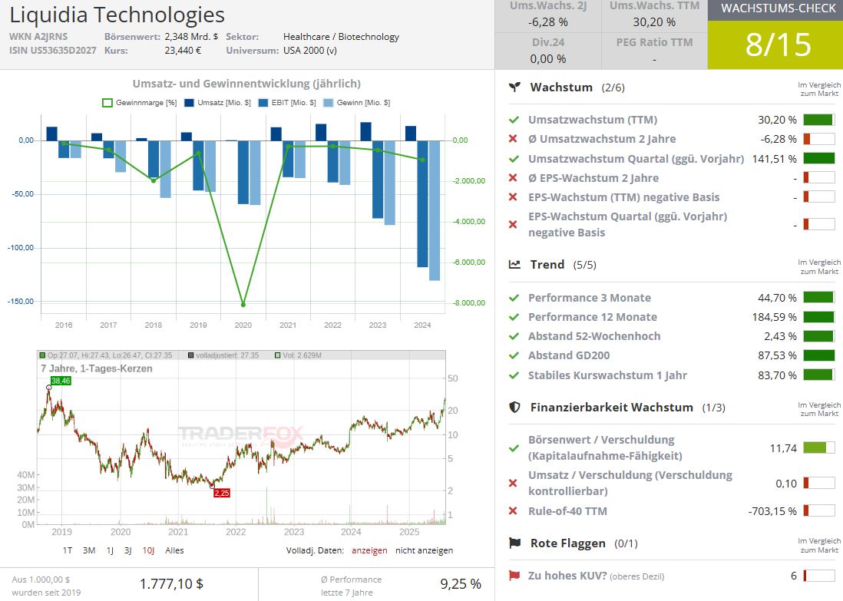The height and width of the screenshot is (601, 843).
Task: Click the 2020 Gewinnmarge data point
Action: (x=243, y=305)
